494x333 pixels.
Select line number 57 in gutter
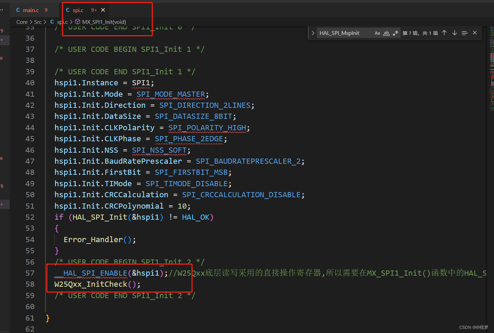click(30, 273)
